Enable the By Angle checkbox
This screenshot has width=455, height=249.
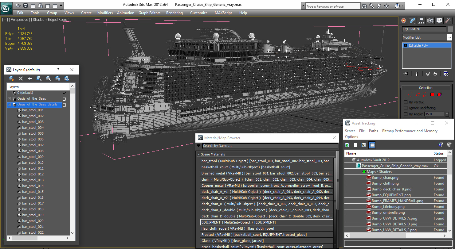(x=406, y=114)
